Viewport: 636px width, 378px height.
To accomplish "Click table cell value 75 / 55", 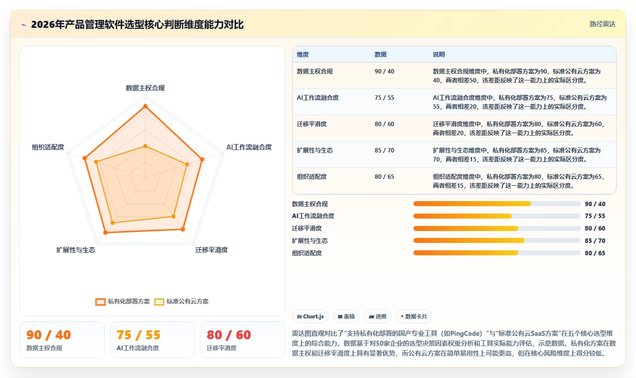I will coord(384,98).
